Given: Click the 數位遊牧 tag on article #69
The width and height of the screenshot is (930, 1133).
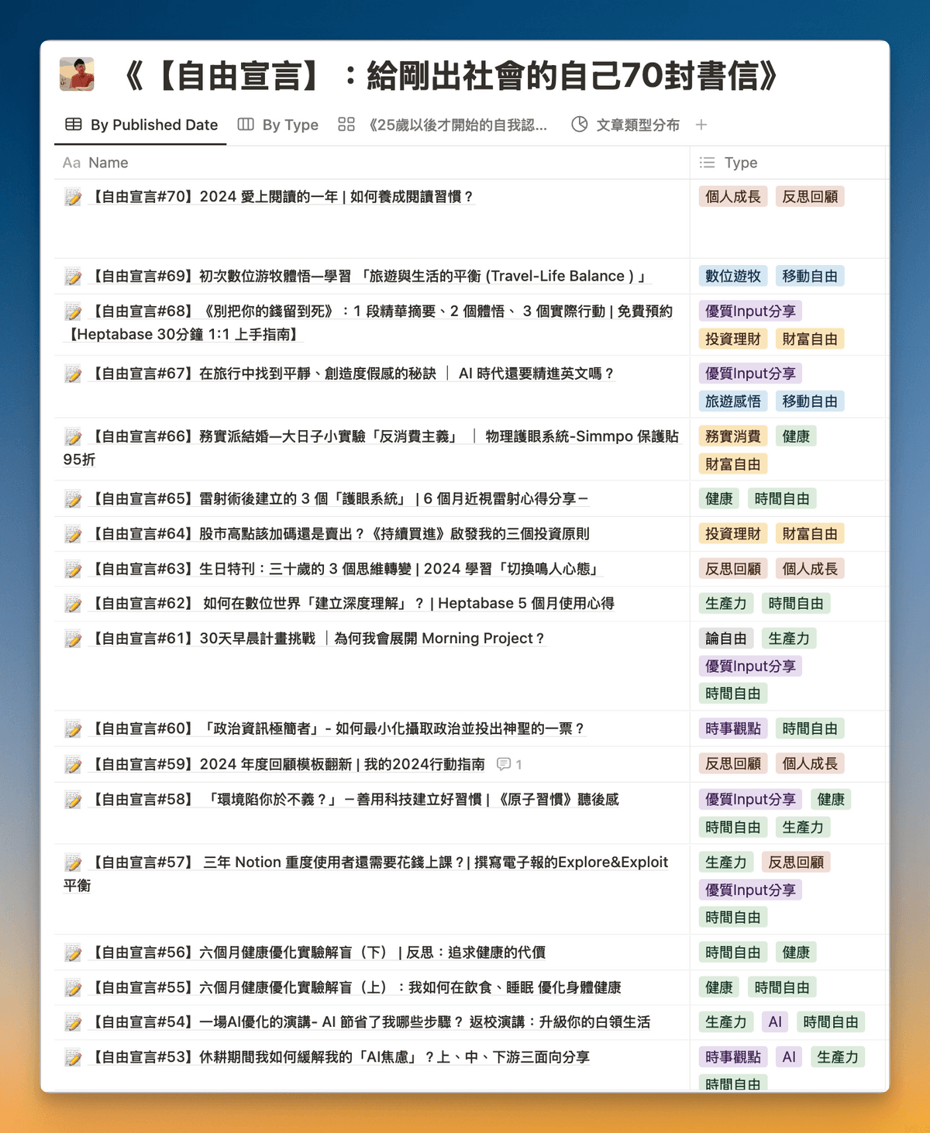Looking at the screenshot, I should 732,276.
